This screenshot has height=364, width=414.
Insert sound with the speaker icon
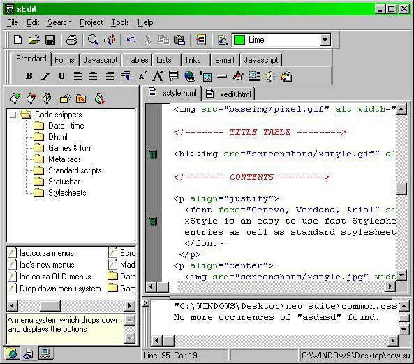(x=270, y=76)
